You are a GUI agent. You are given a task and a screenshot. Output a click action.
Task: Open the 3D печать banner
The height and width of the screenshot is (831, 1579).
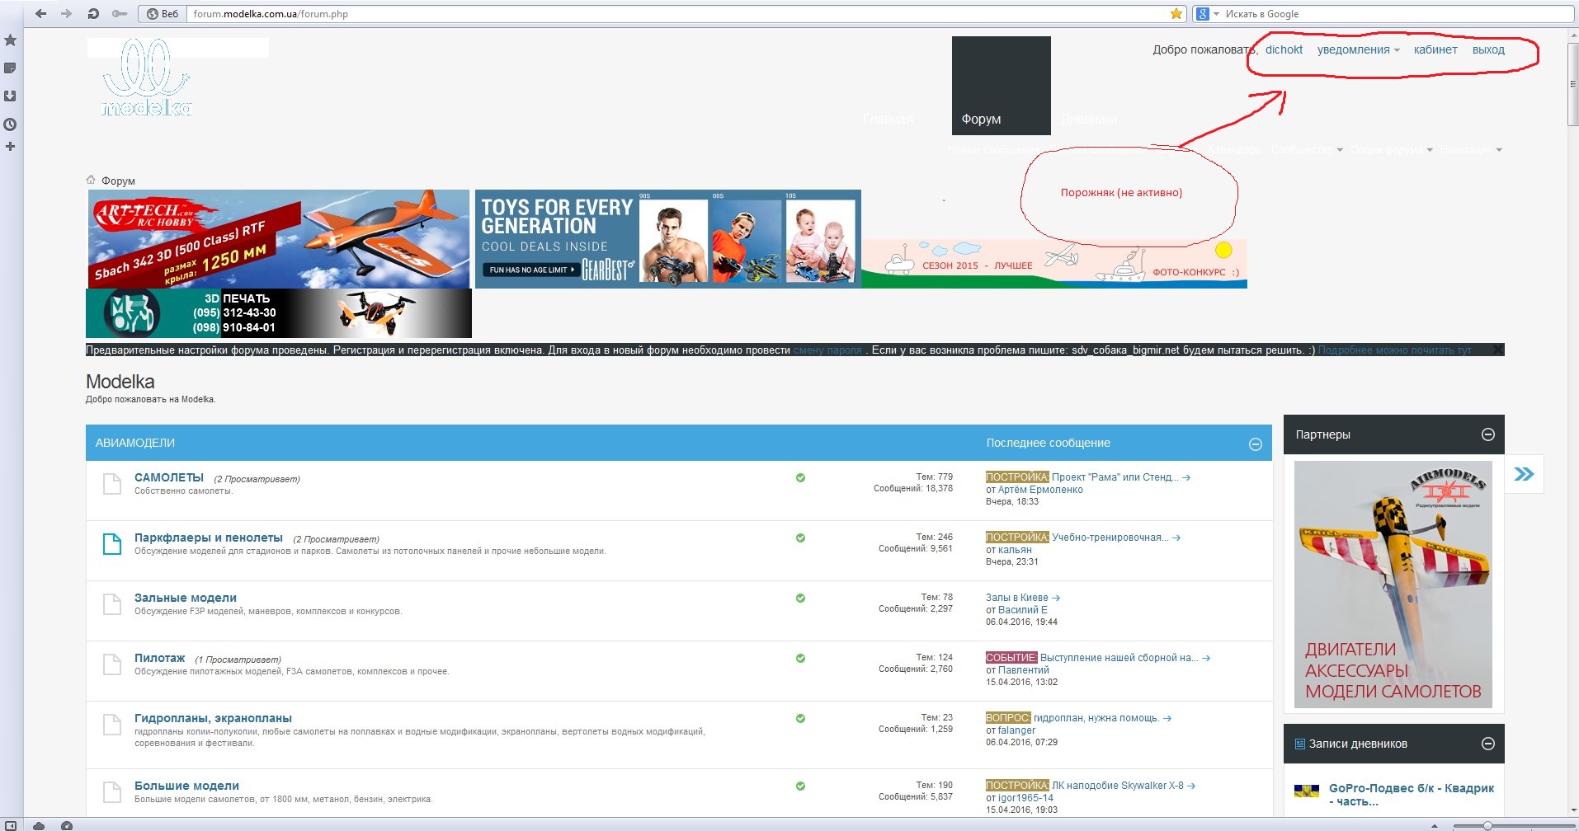pyautogui.click(x=279, y=313)
